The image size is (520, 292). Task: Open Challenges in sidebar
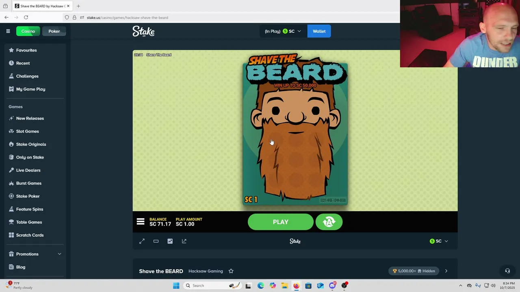click(x=35, y=76)
